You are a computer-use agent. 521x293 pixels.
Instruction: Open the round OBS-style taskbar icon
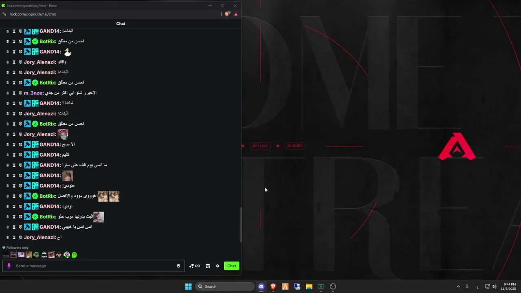(x=333, y=286)
